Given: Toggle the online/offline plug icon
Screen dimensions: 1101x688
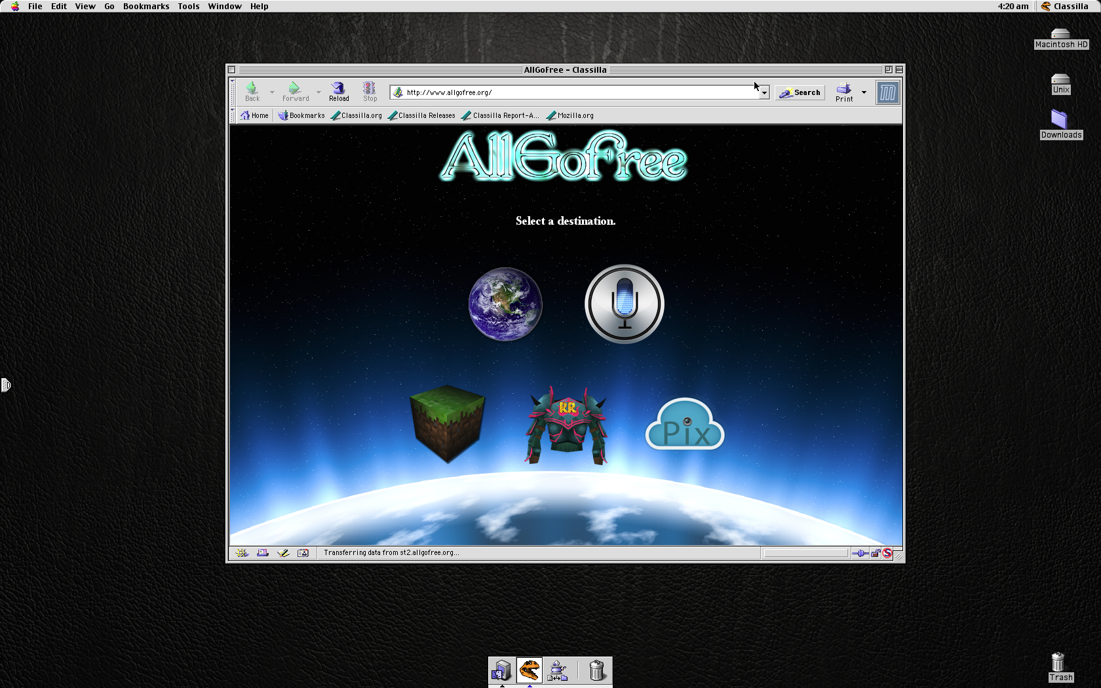Looking at the screenshot, I should [x=860, y=553].
